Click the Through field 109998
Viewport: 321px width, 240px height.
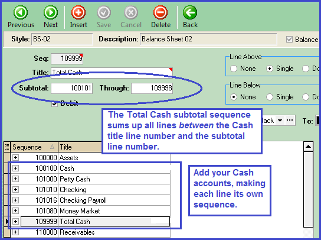click(x=152, y=88)
